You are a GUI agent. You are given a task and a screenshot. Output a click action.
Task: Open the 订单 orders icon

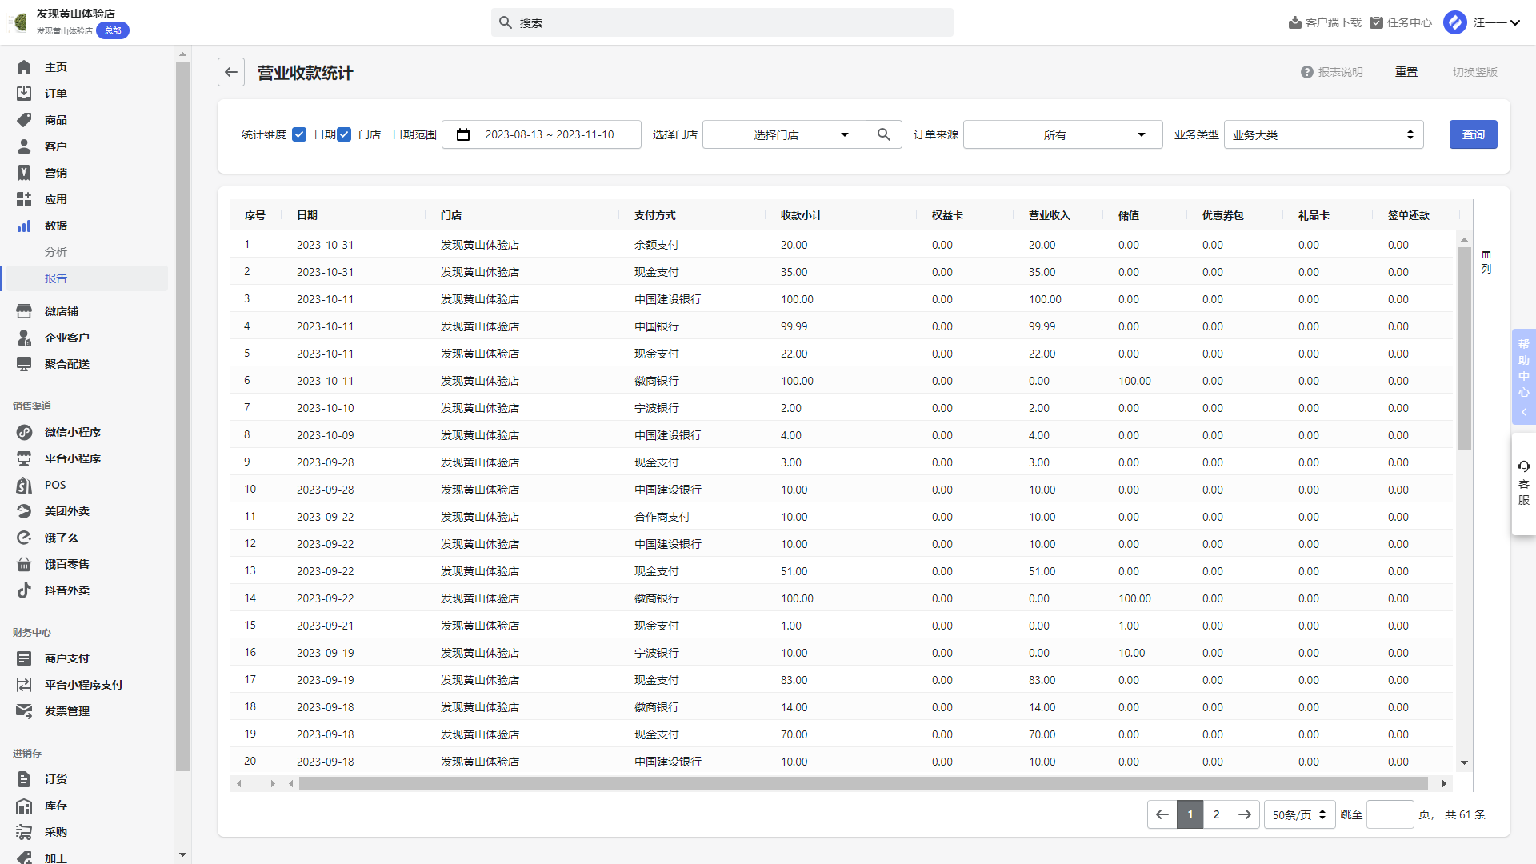[x=24, y=94]
